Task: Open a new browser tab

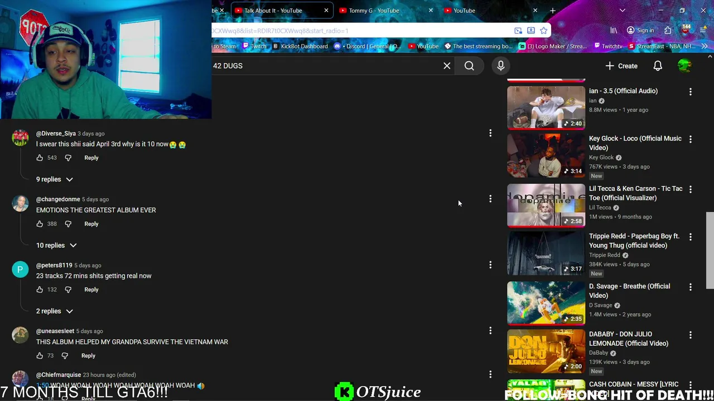Action: coord(552,11)
